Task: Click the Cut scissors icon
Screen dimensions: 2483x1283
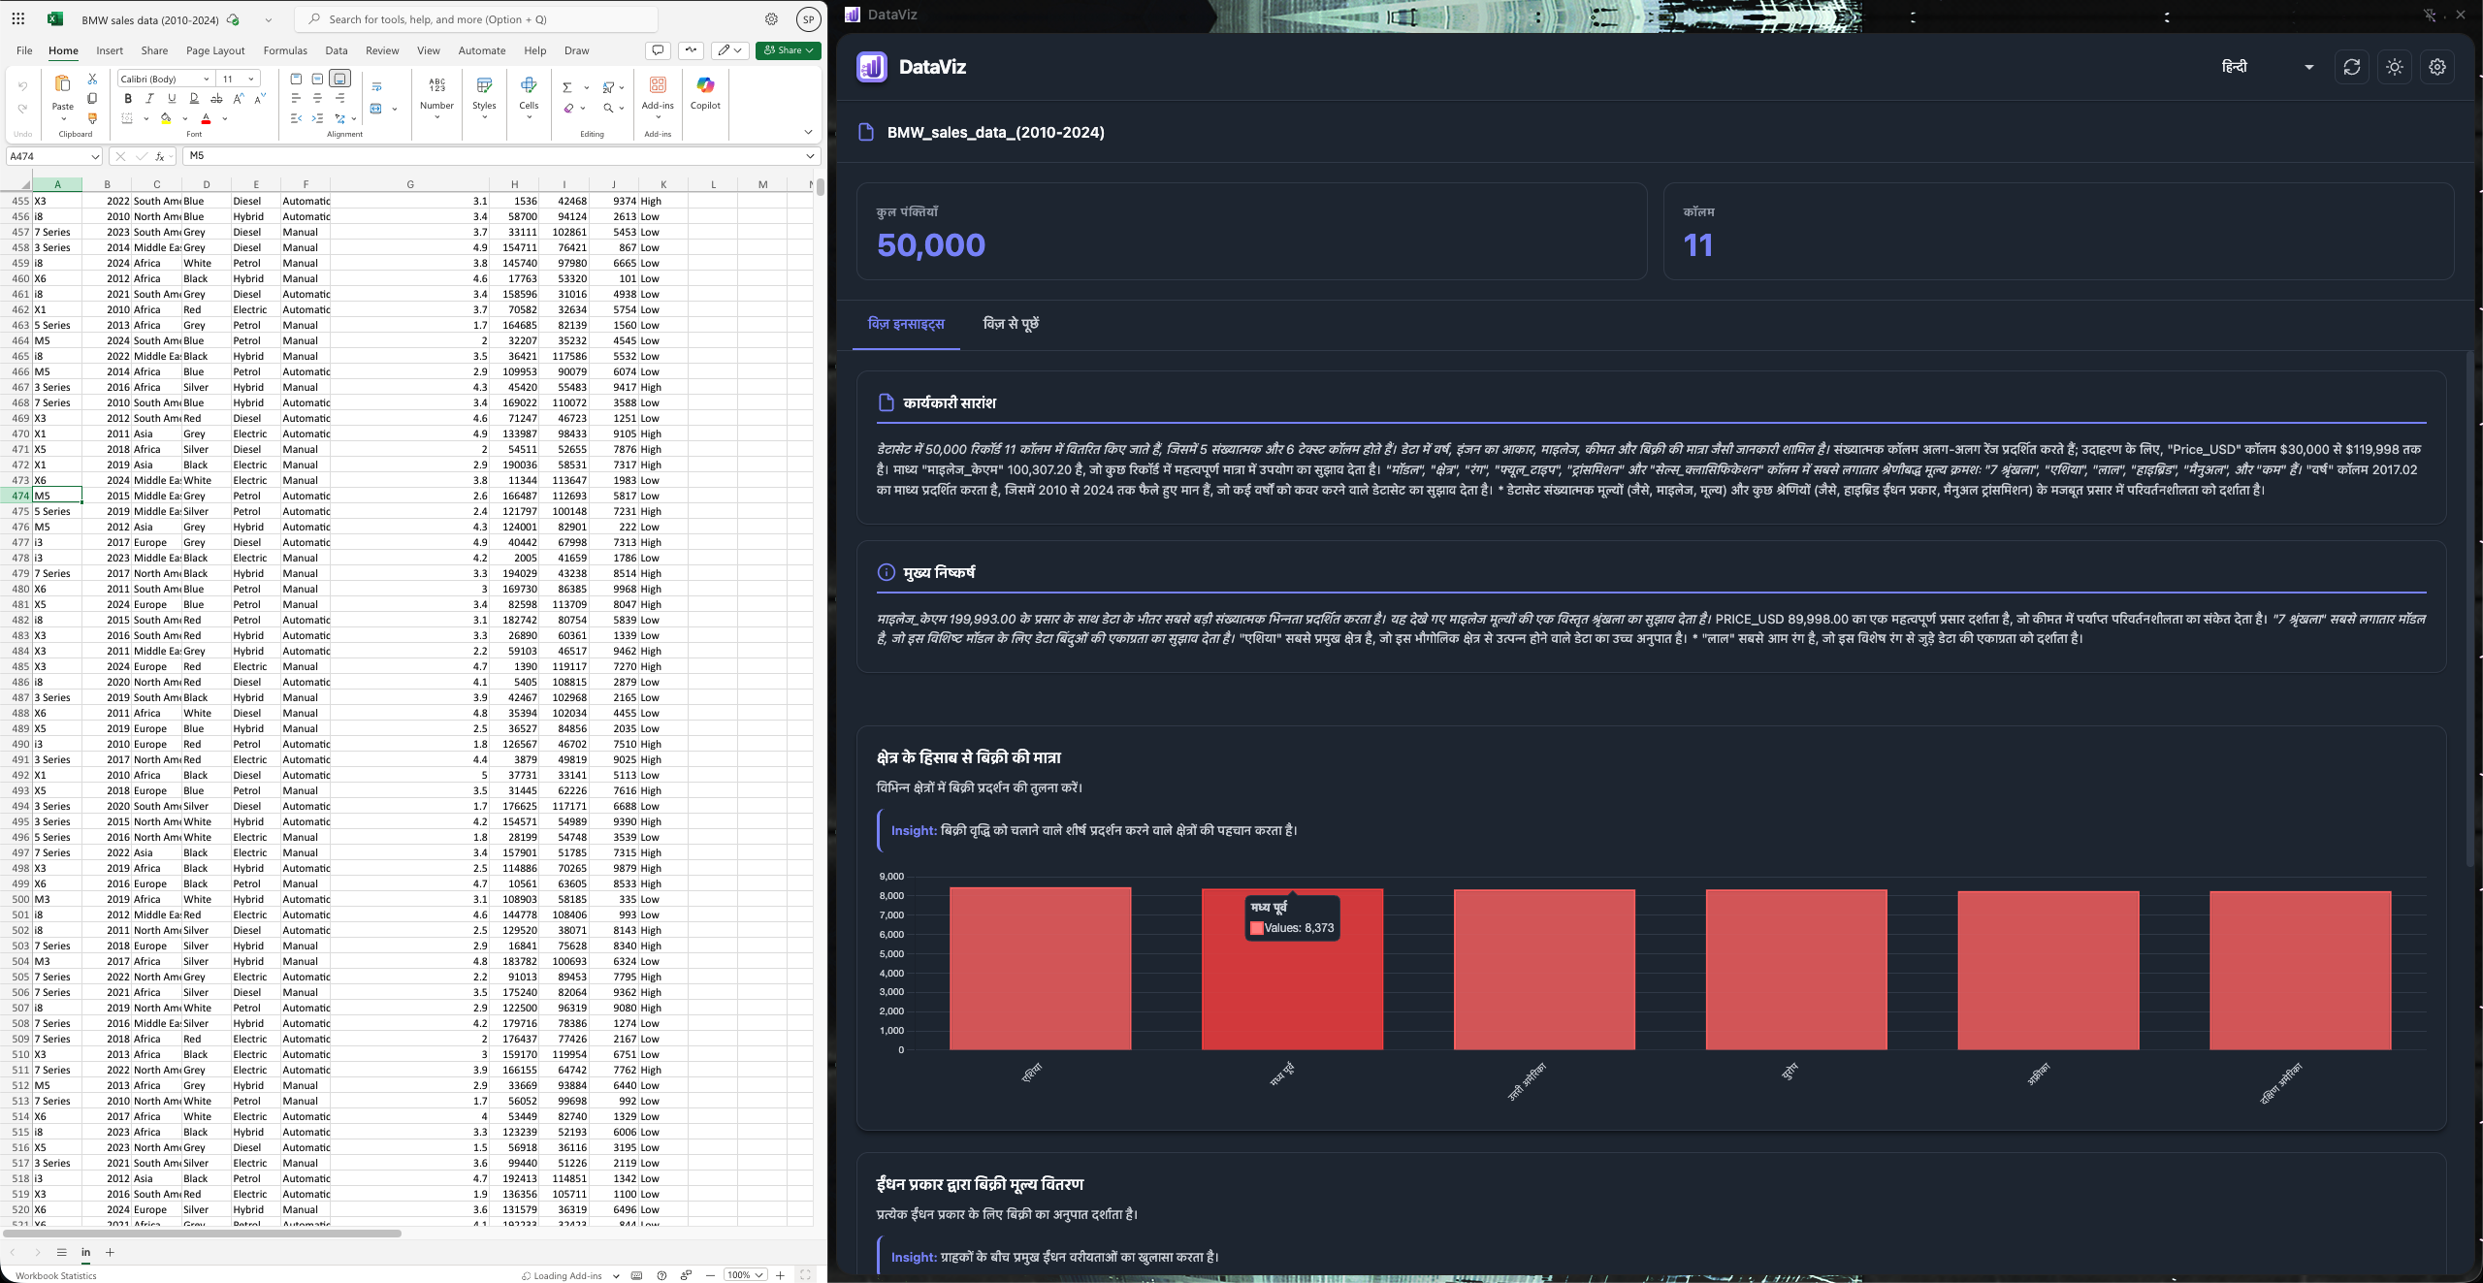Action: (x=92, y=79)
